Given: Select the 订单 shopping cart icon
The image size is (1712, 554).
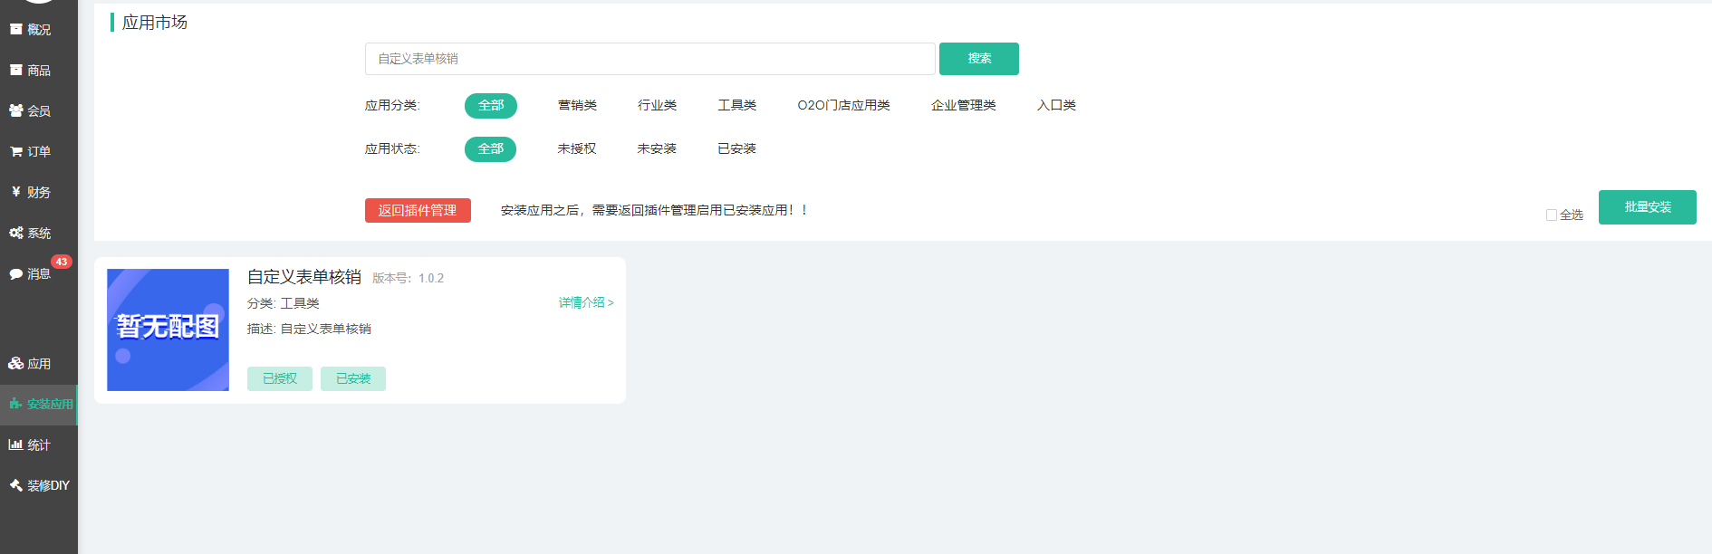Looking at the screenshot, I should [16, 151].
